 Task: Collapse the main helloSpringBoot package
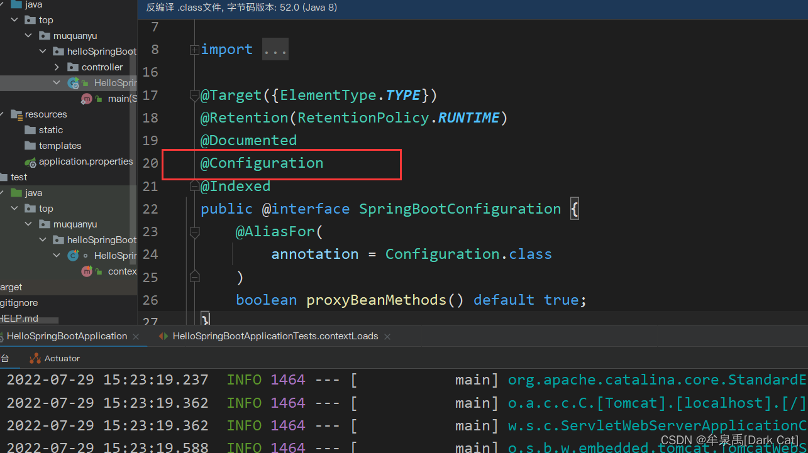click(x=43, y=52)
